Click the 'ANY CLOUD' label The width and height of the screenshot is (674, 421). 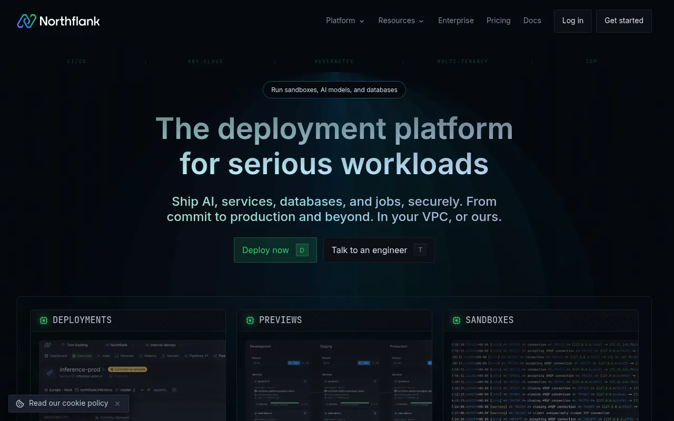[205, 62]
